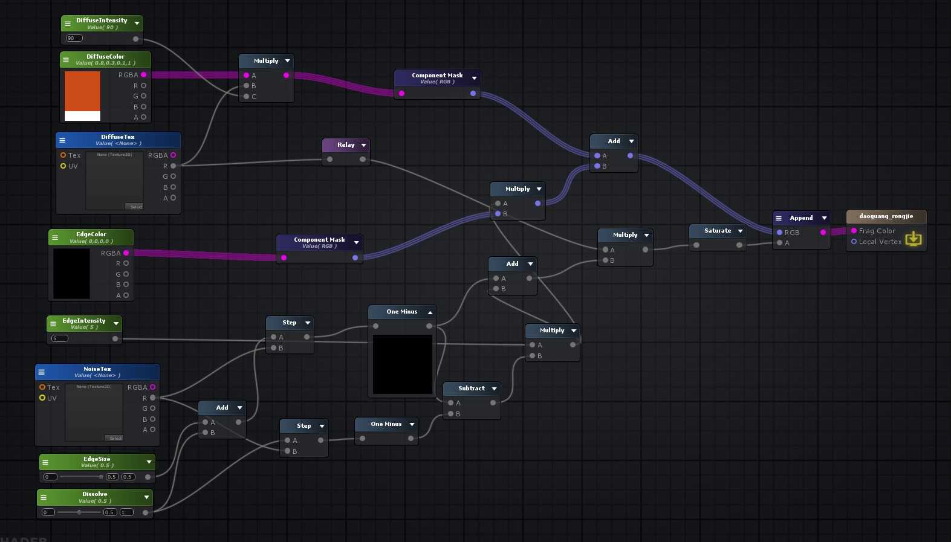The height and width of the screenshot is (542, 951).
Task: Open EdgeIntensity node hamburger menu
Action: (53, 324)
